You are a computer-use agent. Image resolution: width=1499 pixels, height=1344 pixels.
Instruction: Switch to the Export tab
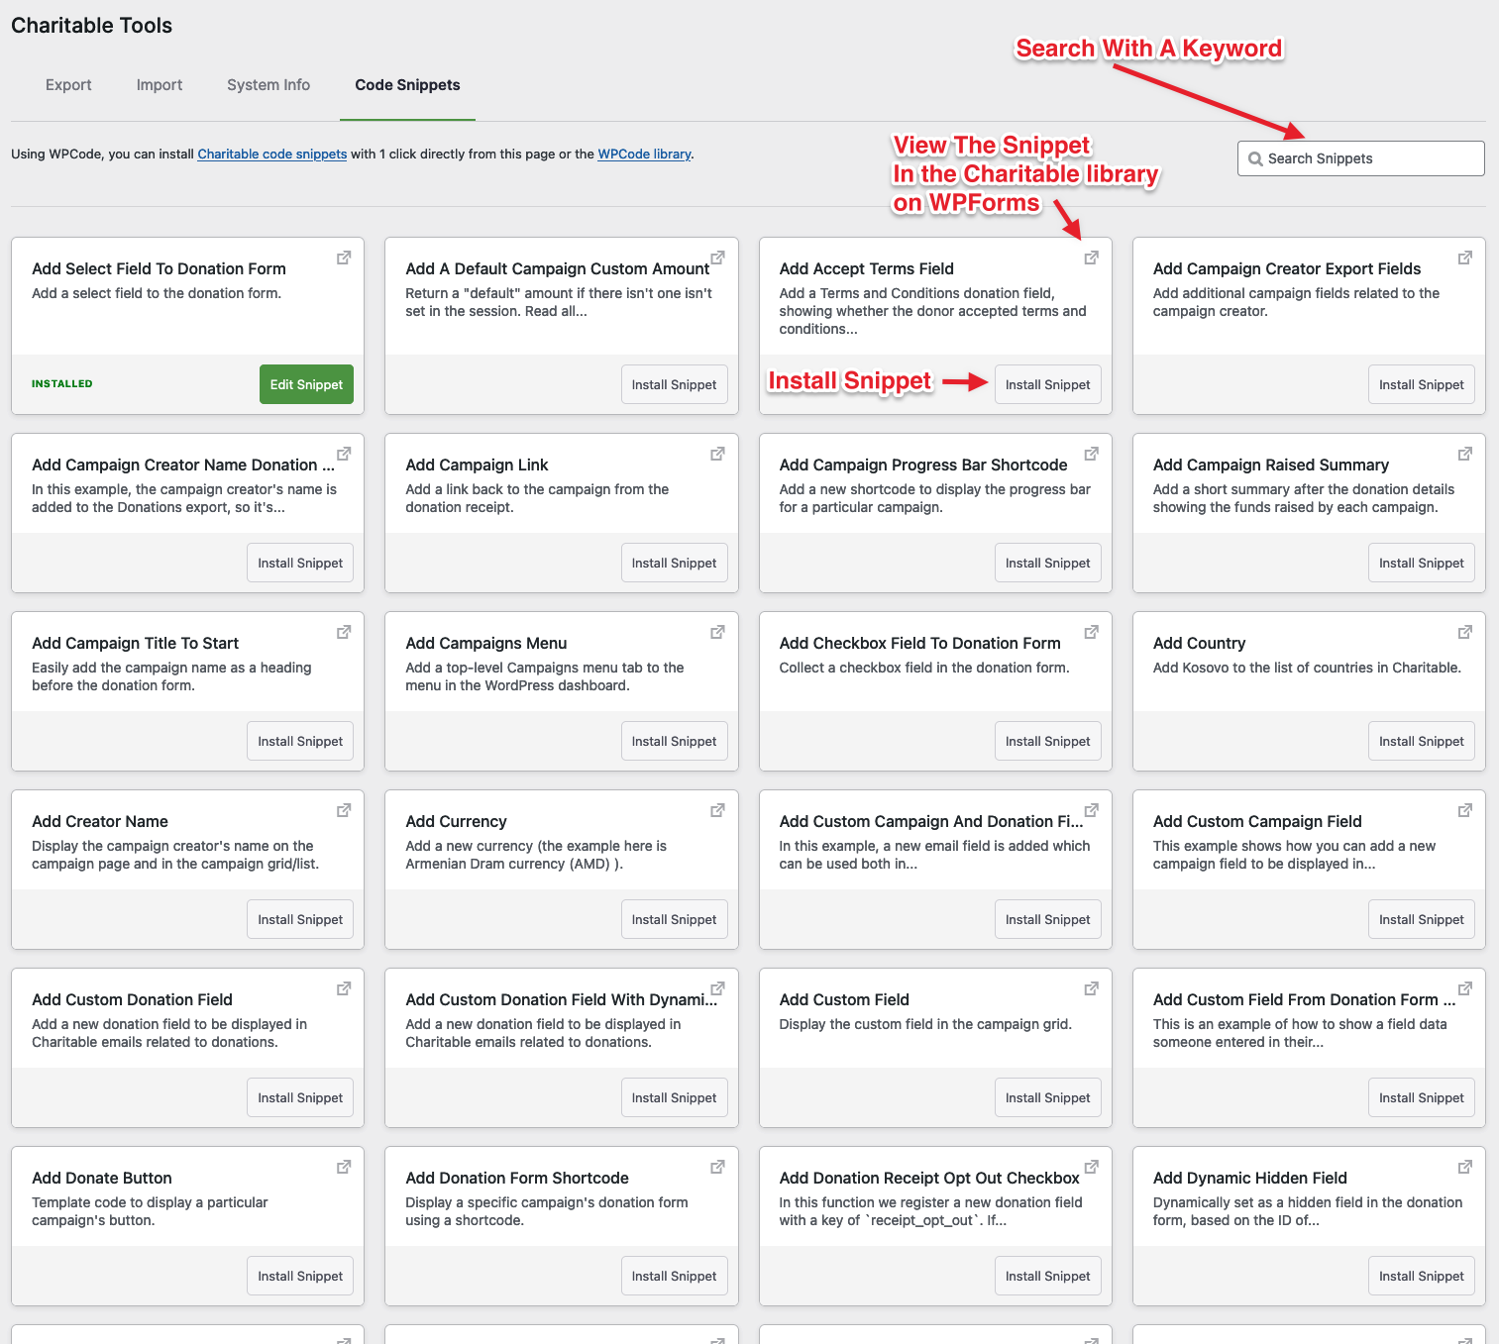point(68,85)
